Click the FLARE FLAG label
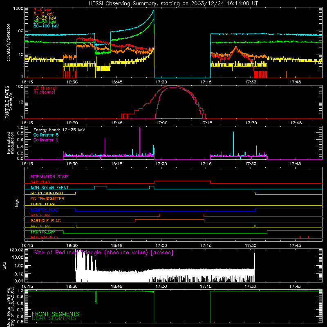 [x=43, y=204]
